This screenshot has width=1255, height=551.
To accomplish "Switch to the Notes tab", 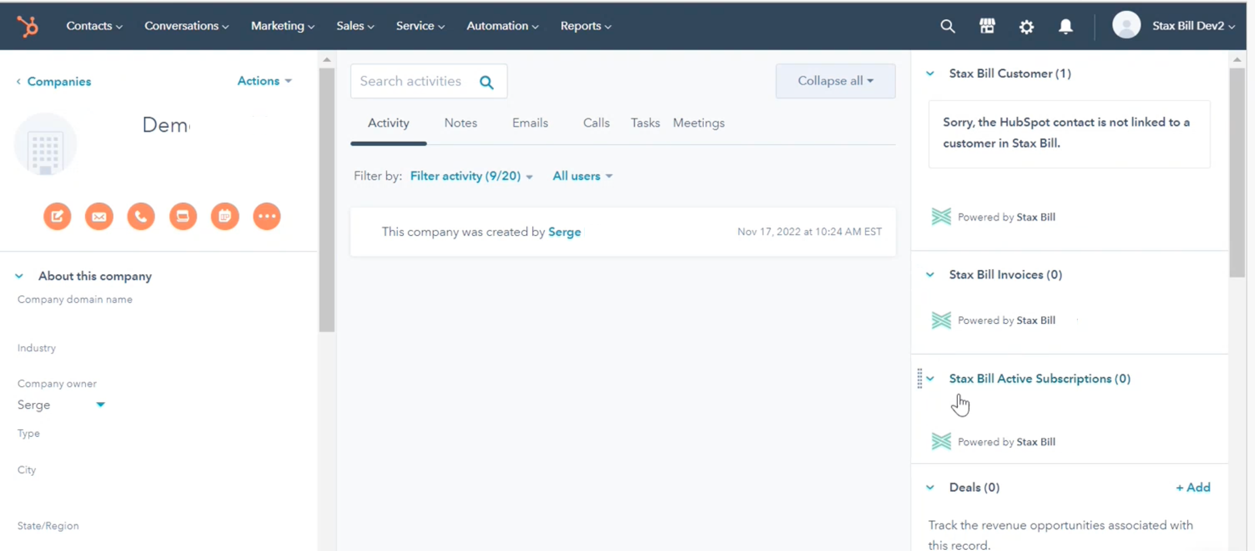I will click(x=460, y=123).
